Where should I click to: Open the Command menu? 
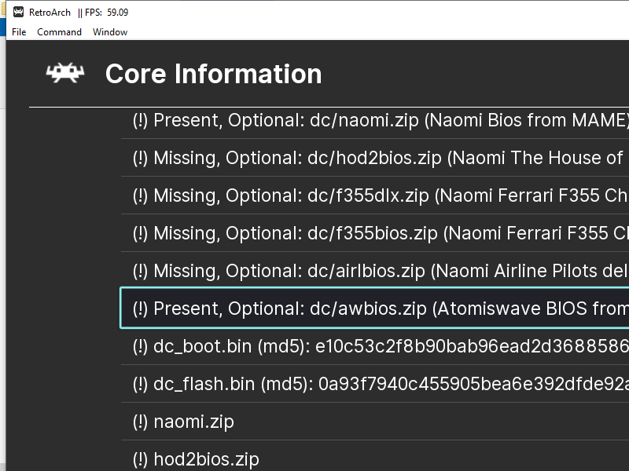coord(60,32)
